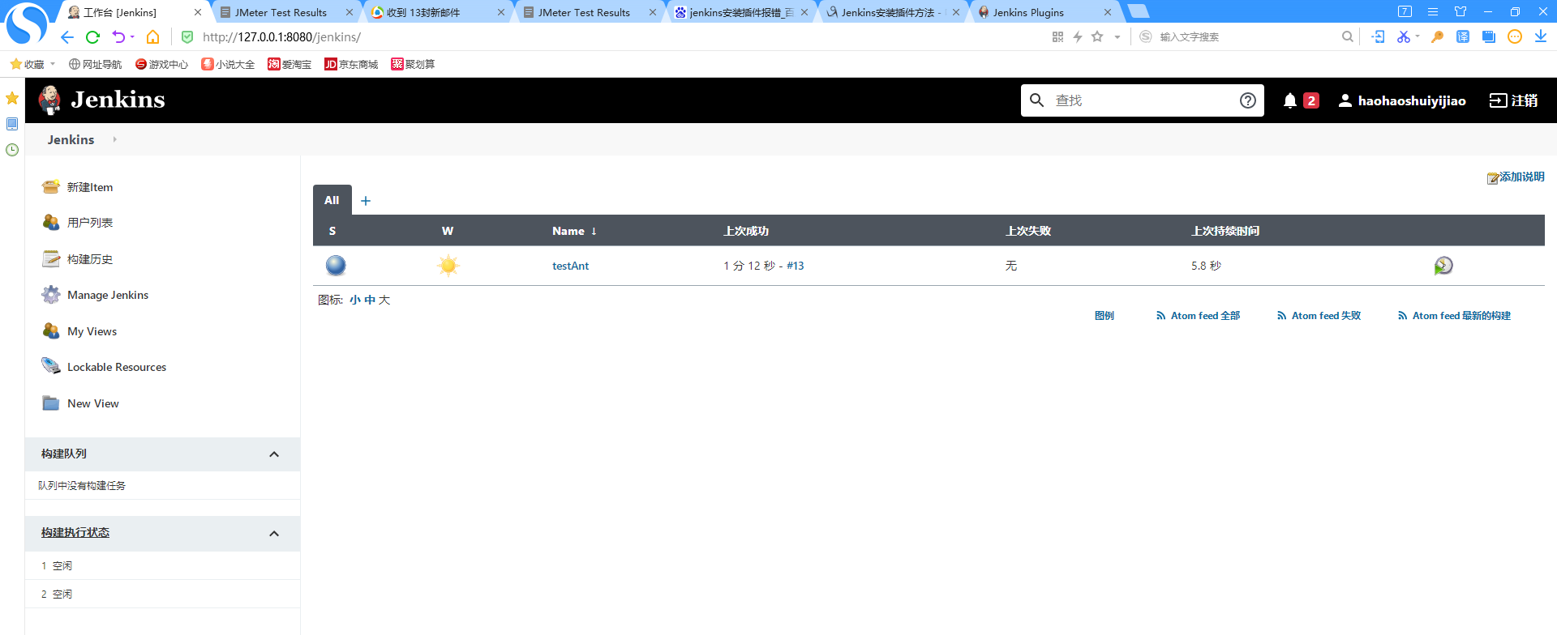Open My Views icon
Image resolution: width=1557 pixels, height=635 pixels.
[x=51, y=331]
